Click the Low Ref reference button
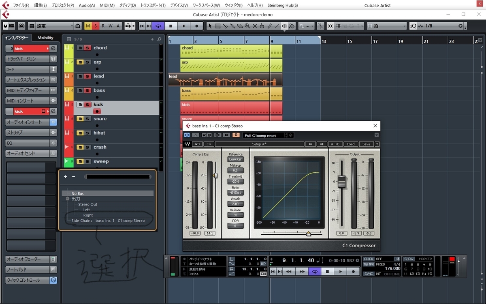486x304 pixels. [235, 159]
